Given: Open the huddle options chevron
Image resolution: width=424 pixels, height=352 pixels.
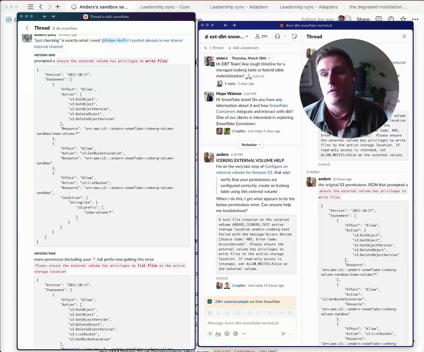Looking at the screenshot, I should (x=285, y=36).
